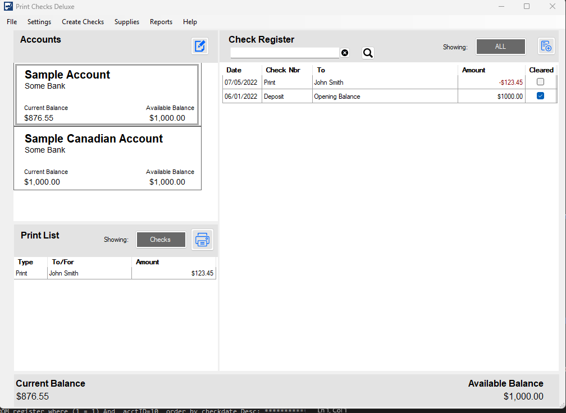566x413 pixels.
Task: Select the Sample Canadian Account card
Action: tap(107, 158)
